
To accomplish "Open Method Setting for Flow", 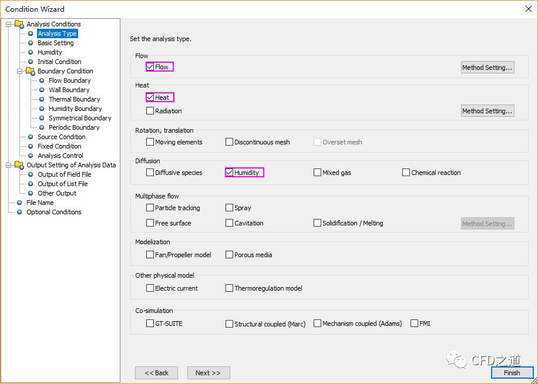I will [487, 68].
